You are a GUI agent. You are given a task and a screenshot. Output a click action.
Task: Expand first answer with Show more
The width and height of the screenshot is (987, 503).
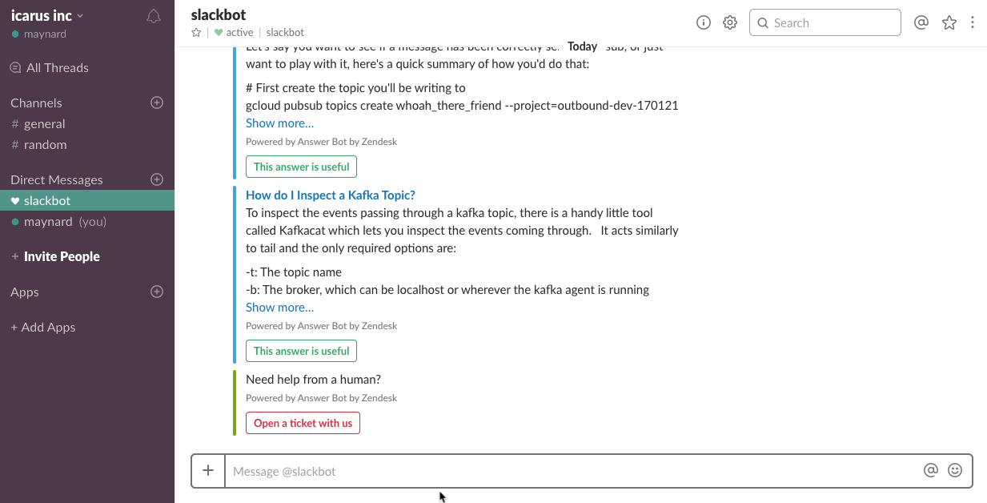click(279, 123)
